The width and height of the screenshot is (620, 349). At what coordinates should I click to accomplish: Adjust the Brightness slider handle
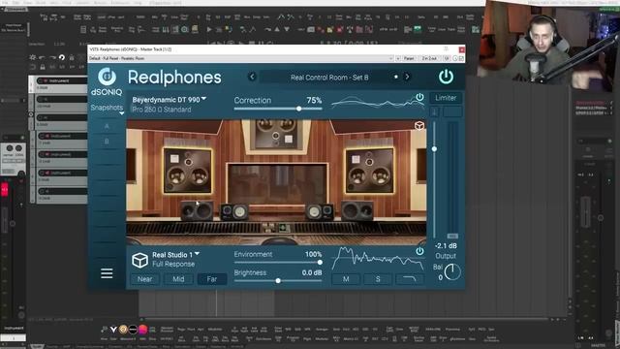tap(278, 280)
